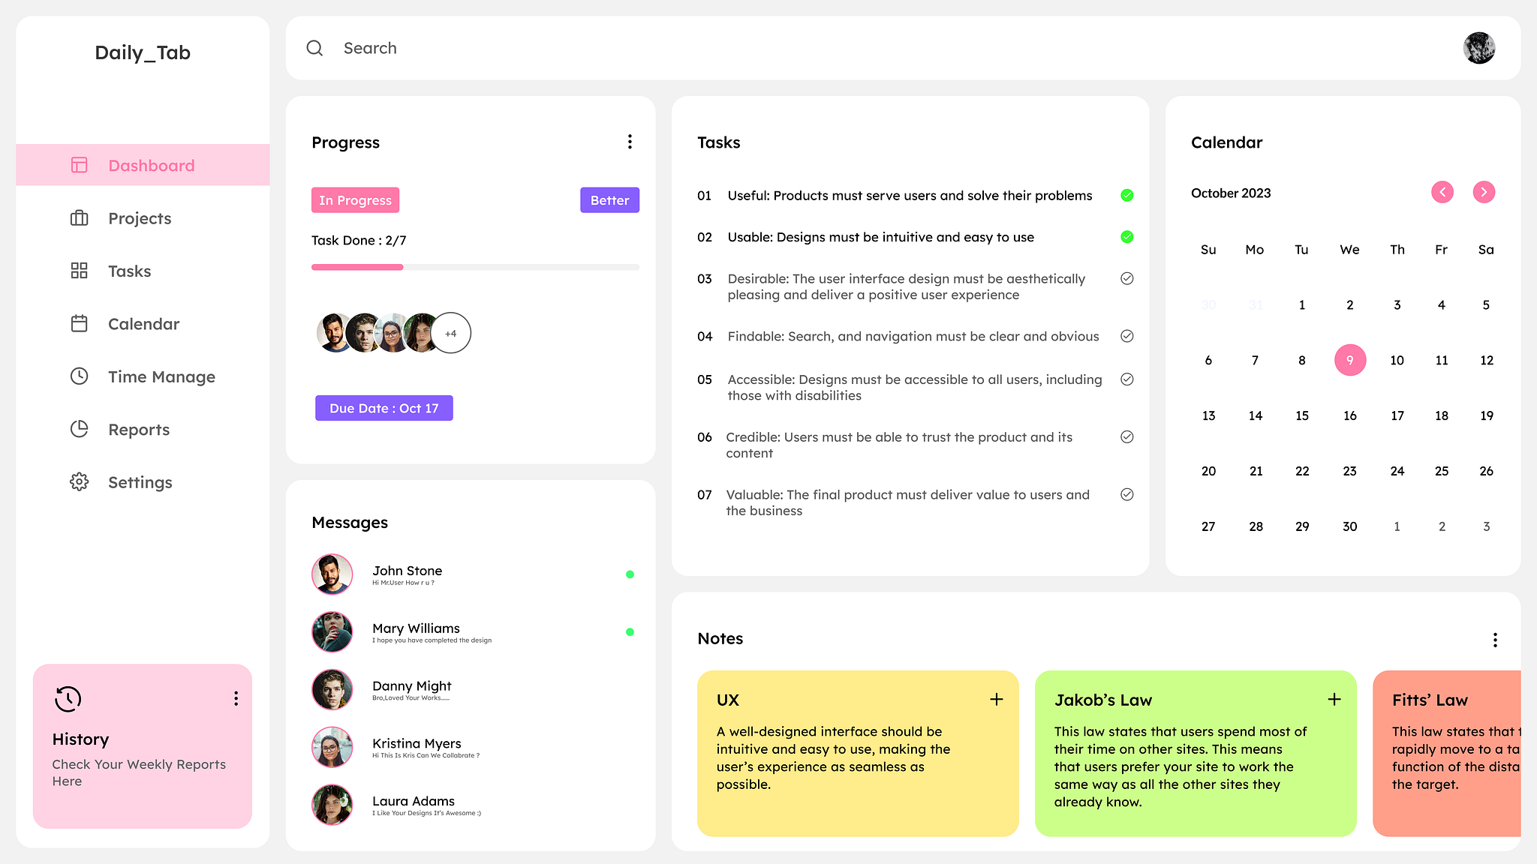Click the Better priority button

609,200
